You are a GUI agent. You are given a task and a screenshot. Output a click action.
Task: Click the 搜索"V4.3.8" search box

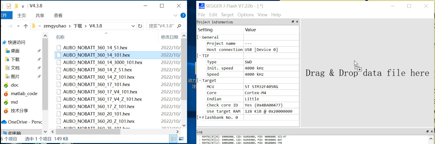(x=165, y=26)
